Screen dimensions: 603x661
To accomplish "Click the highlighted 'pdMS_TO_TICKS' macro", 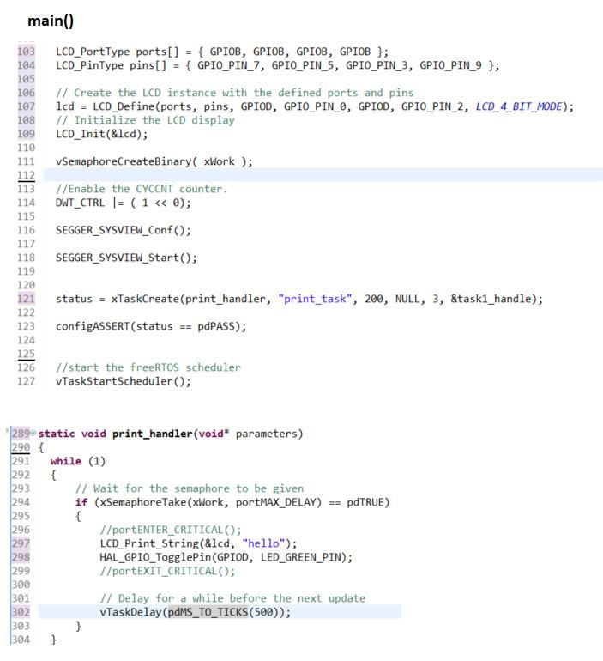I will [x=208, y=613].
